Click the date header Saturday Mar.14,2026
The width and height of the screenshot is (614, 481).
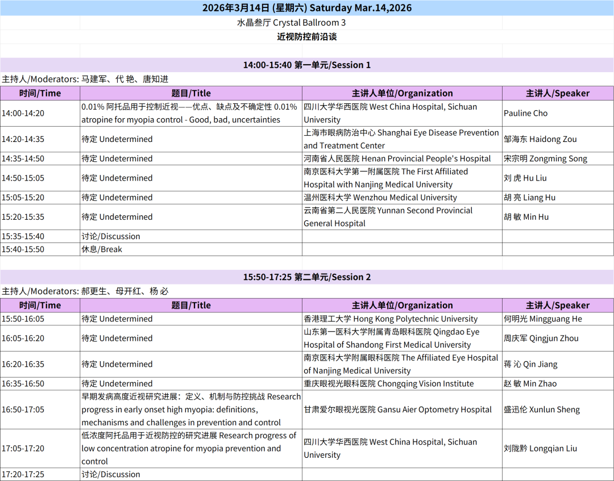307,8
